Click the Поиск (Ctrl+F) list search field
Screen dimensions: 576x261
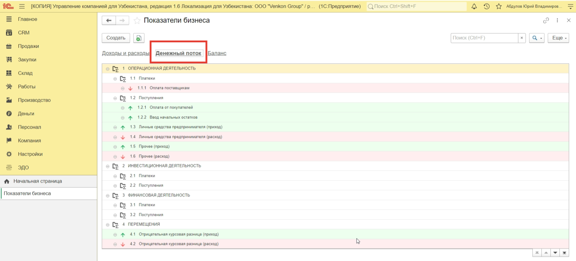484,38
